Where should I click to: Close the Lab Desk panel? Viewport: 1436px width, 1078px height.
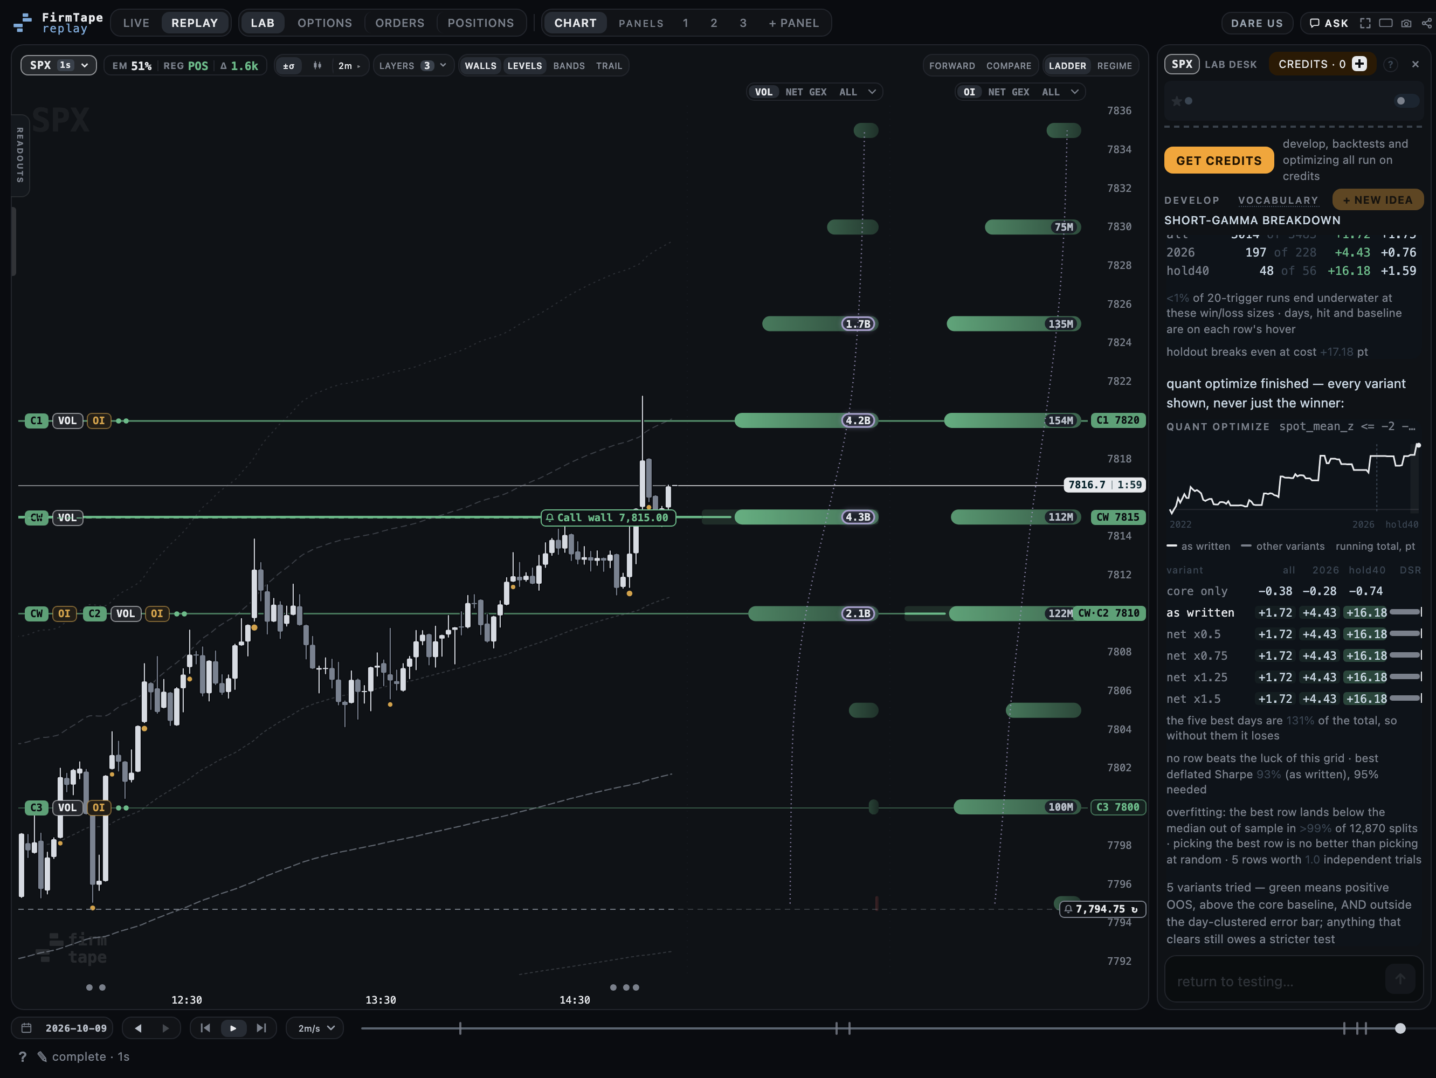pyautogui.click(x=1415, y=64)
